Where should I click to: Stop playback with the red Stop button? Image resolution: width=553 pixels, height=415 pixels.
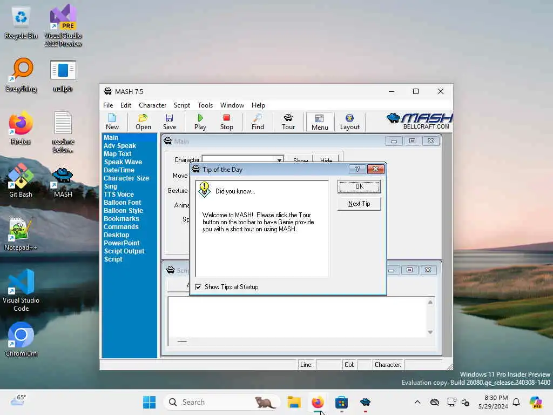point(226,122)
